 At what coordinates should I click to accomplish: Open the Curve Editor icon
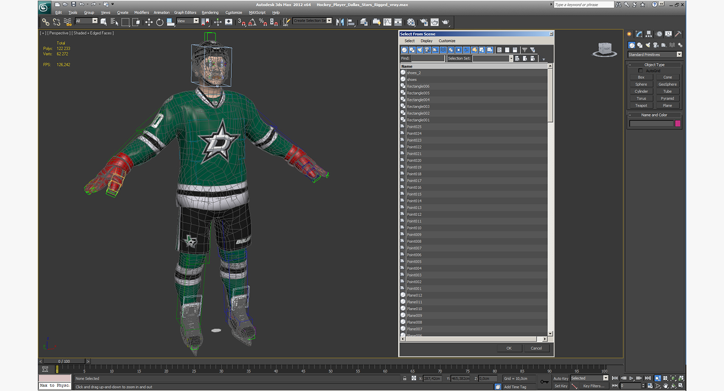point(387,22)
